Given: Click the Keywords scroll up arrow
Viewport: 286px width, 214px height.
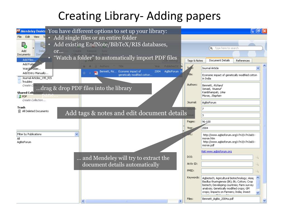Looking at the screenshot, I should click(x=258, y=177).
